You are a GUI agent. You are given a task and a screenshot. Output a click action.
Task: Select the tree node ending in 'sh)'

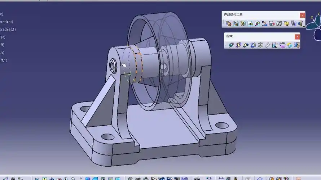[x=2, y=53]
